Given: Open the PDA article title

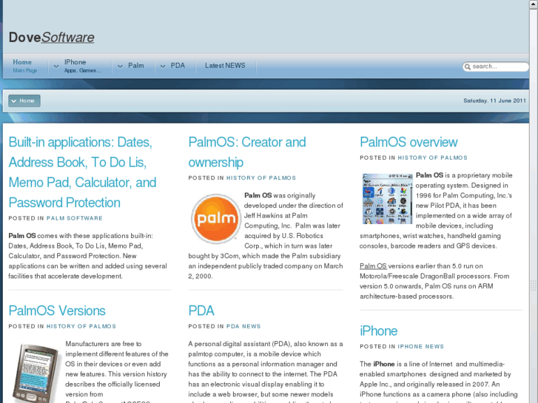Looking at the screenshot, I should 201,311.
